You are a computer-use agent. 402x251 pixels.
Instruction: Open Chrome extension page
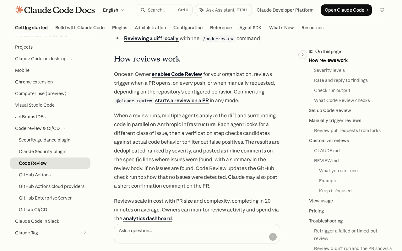pos(50,82)
